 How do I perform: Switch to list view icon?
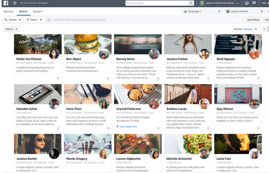[x=264, y=29]
